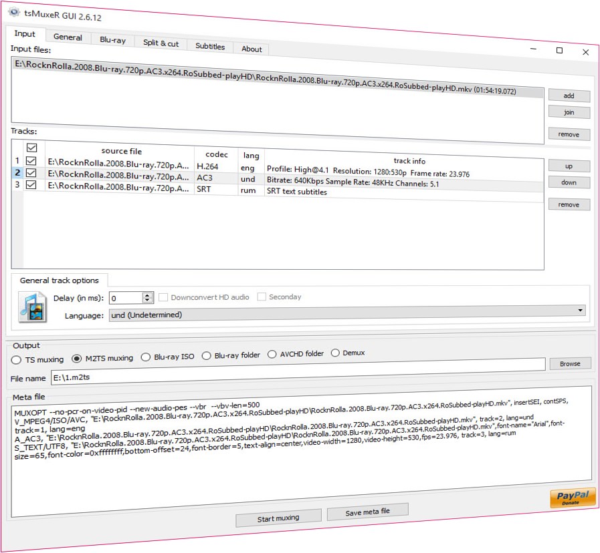The image size is (600, 553).
Task: Click Start muxing button
Action: click(x=278, y=518)
